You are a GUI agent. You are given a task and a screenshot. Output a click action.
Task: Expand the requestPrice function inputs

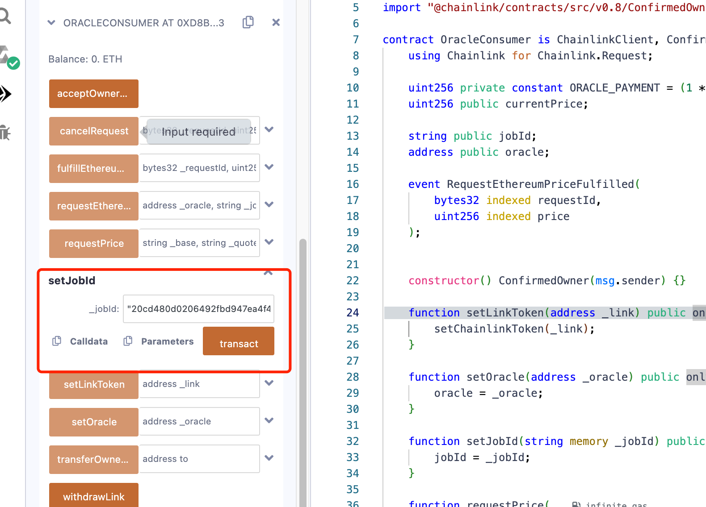point(269,242)
